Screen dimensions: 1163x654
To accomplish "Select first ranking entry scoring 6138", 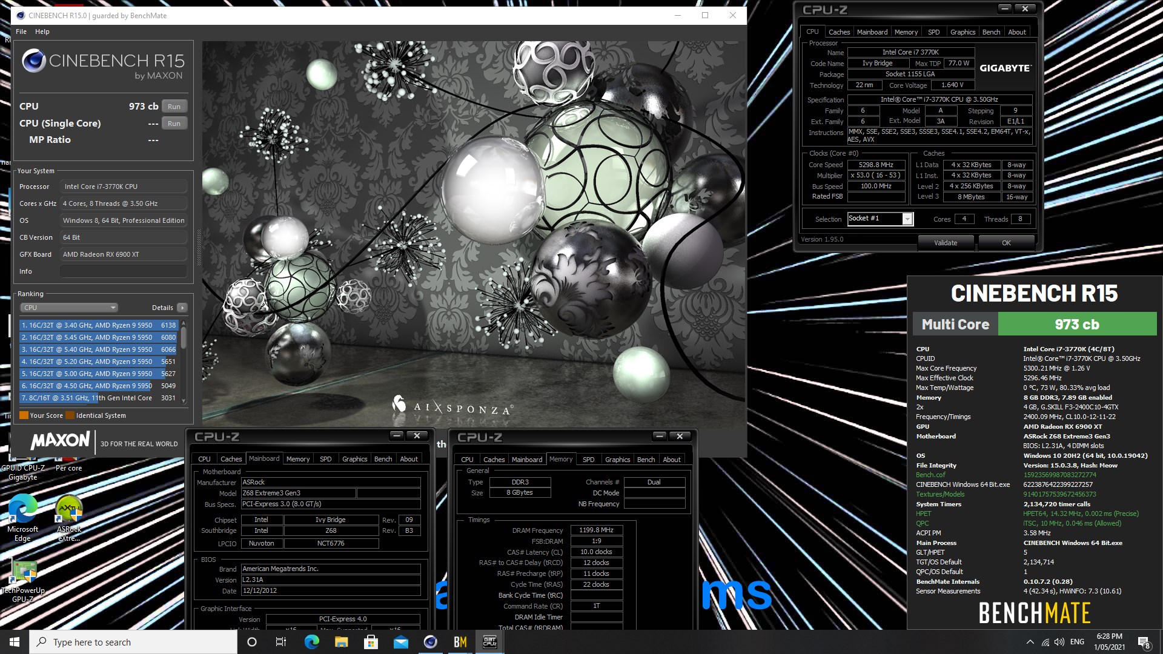I will (99, 325).
